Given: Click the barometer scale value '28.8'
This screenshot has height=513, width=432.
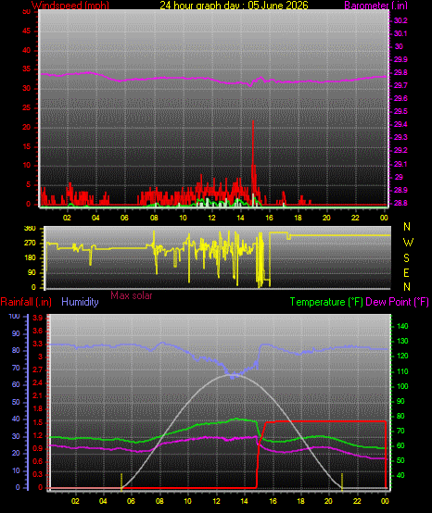Looking at the screenshot, I should 400,203.
